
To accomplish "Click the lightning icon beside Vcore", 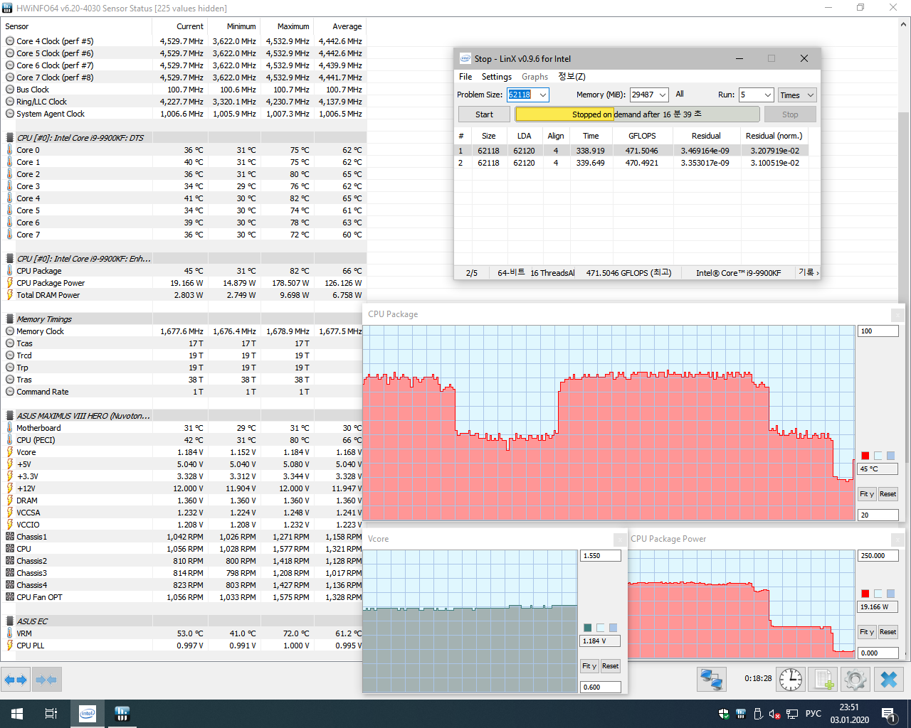I will [x=10, y=452].
